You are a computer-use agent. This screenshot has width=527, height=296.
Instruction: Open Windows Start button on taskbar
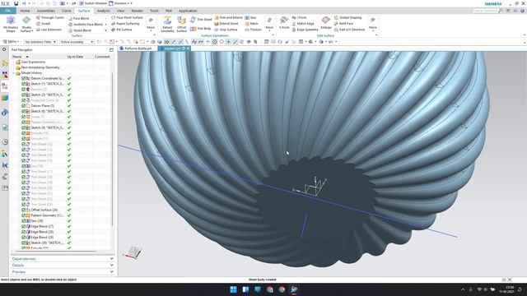tap(233, 289)
